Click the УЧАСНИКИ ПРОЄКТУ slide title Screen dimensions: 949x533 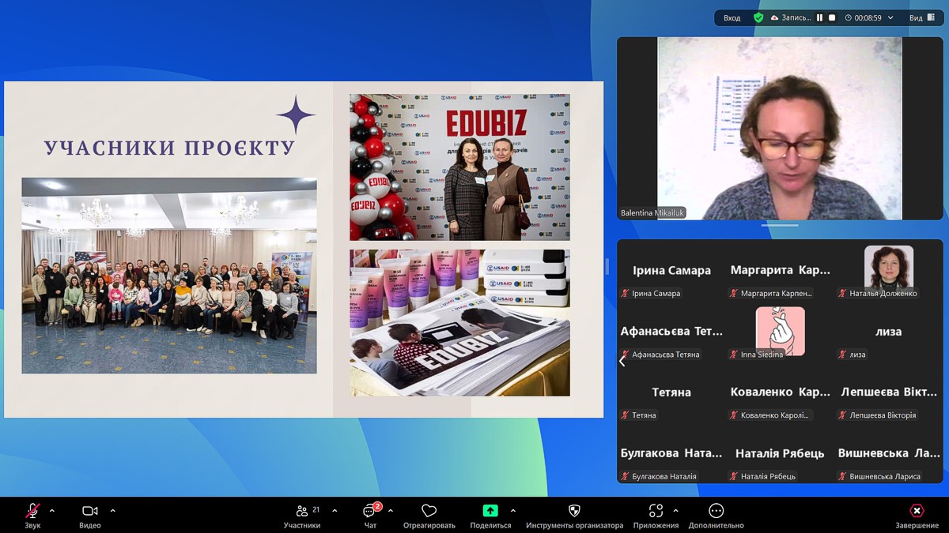[x=169, y=148]
